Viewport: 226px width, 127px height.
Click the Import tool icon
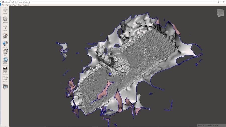[x=5, y=10]
